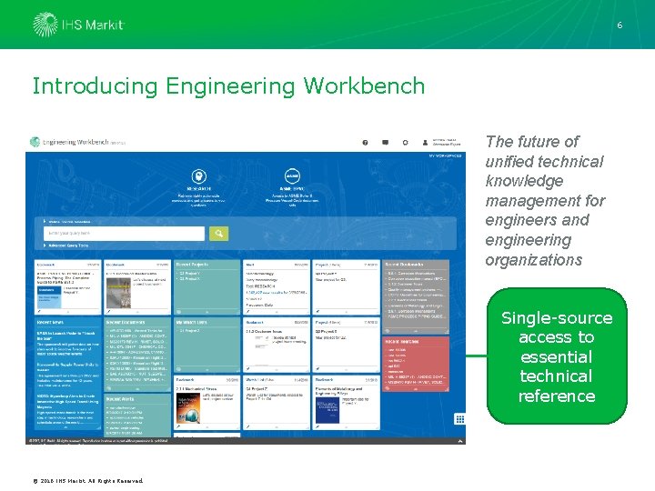
Task: Open the My Workspaces link
Action: coord(445,155)
